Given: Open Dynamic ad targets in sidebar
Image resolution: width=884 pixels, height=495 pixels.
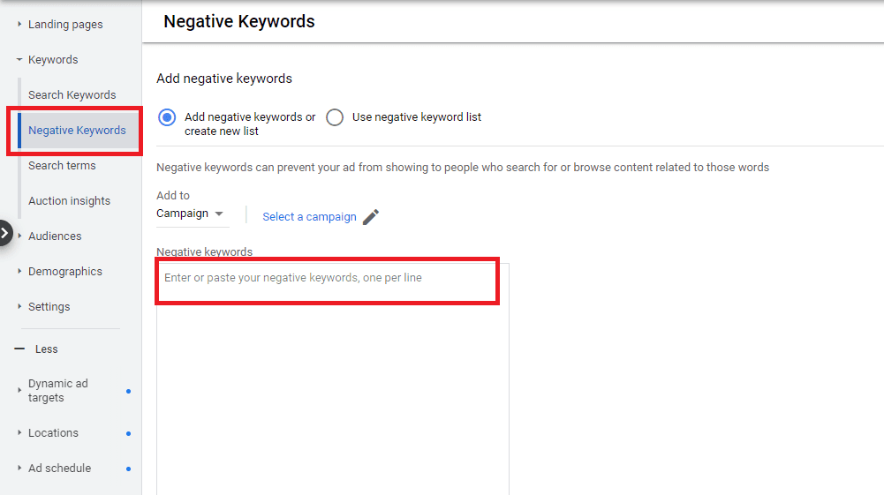Looking at the screenshot, I should 57,391.
